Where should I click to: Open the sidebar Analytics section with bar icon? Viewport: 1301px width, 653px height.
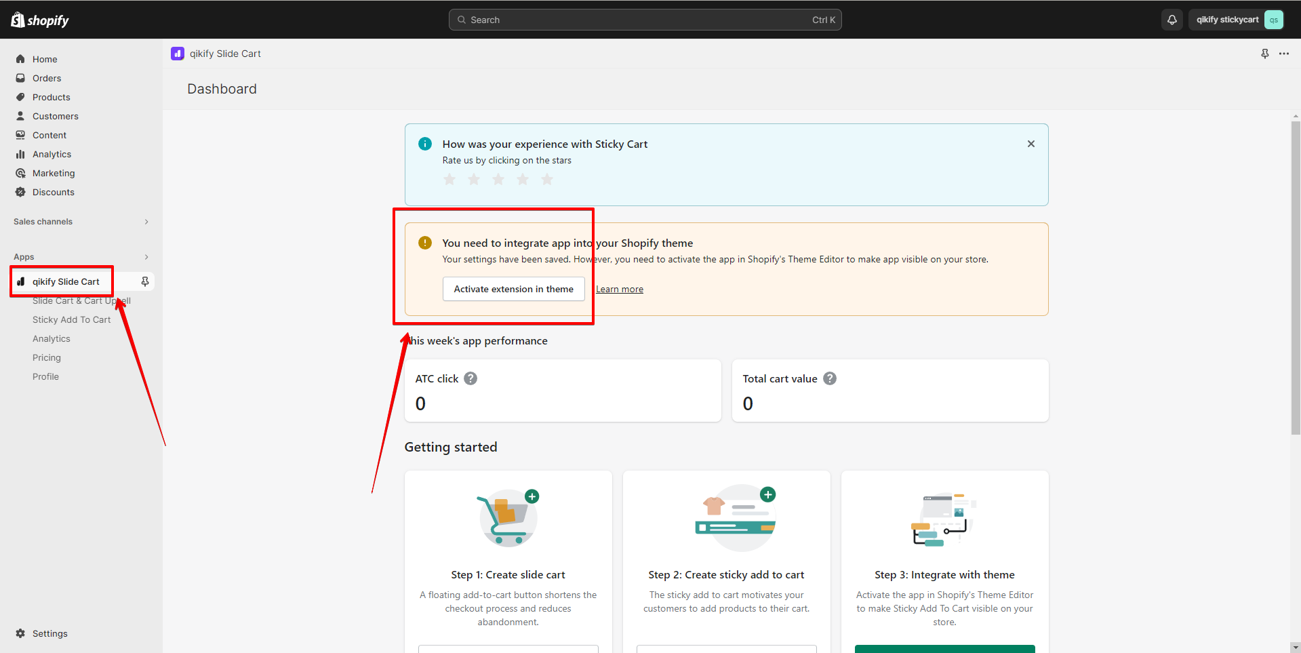[x=52, y=154]
